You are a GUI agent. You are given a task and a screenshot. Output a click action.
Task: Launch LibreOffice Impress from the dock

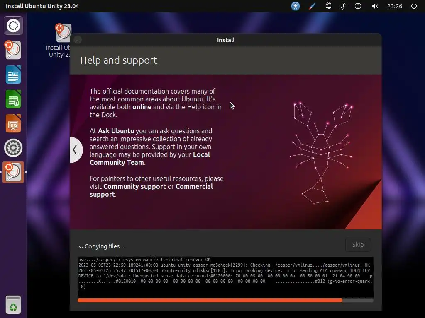13,123
